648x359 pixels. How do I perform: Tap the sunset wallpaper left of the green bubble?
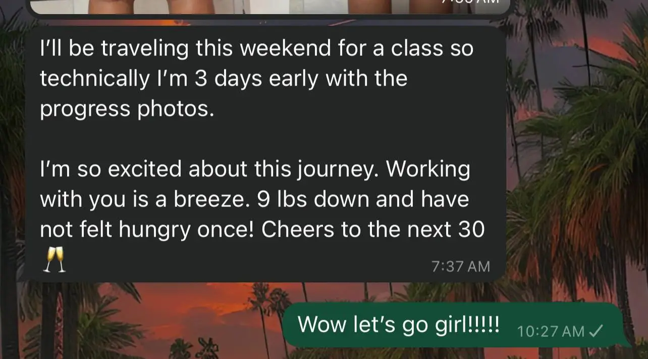(151, 322)
